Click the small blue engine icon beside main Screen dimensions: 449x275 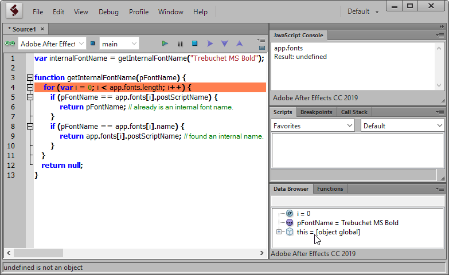pyautogui.click(x=92, y=44)
